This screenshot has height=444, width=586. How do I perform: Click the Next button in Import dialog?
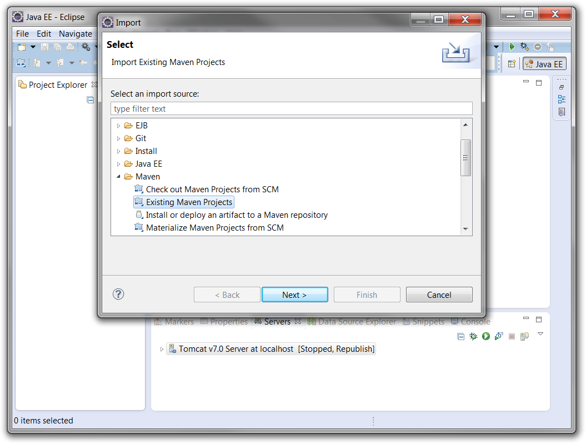295,295
